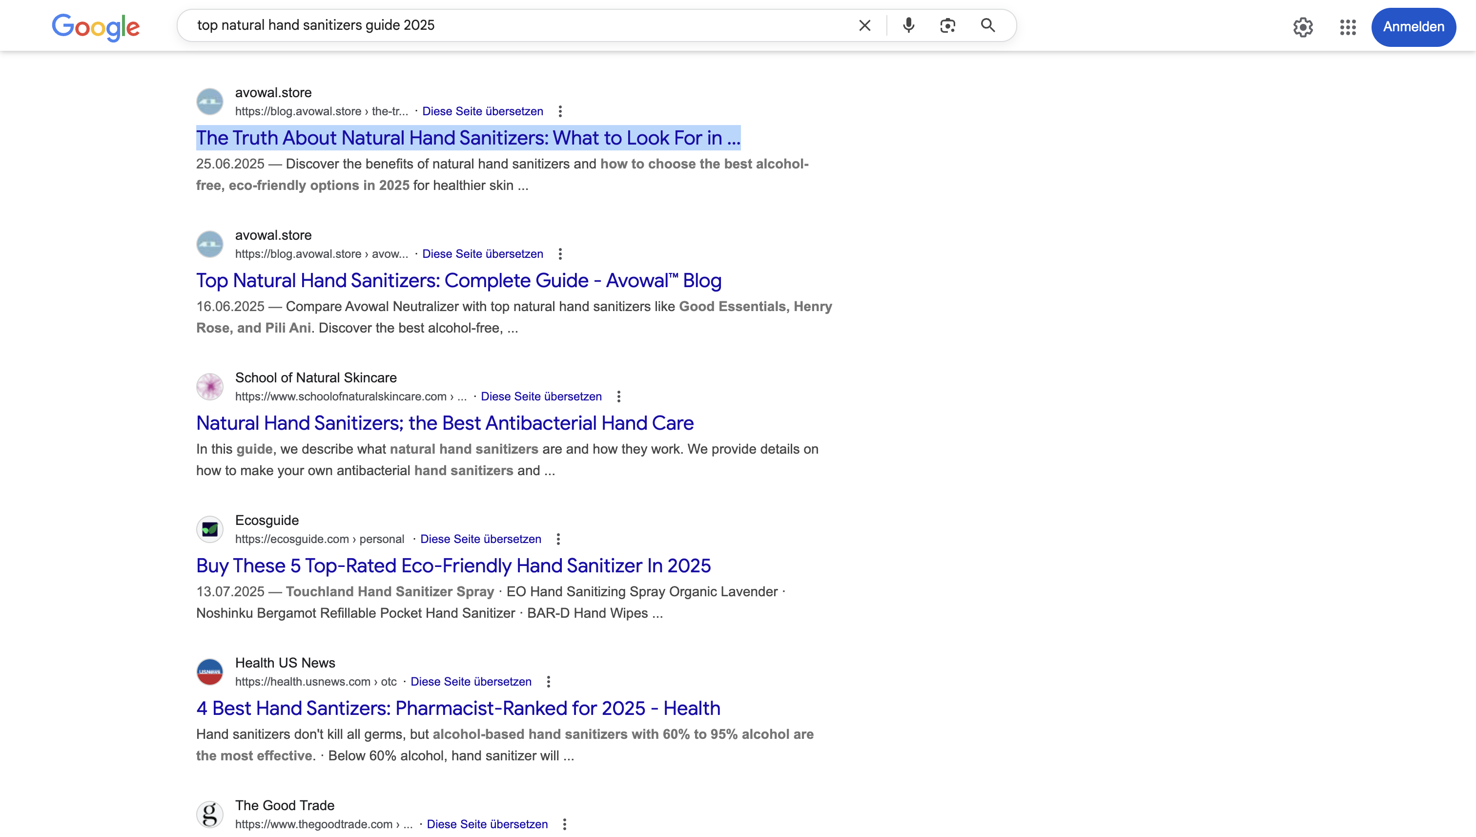Image resolution: width=1476 pixels, height=837 pixels.
Task: Open the Natural Hand Sanitizers antibacterial care result
Action: pyautogui.click(x=445, y=423)
